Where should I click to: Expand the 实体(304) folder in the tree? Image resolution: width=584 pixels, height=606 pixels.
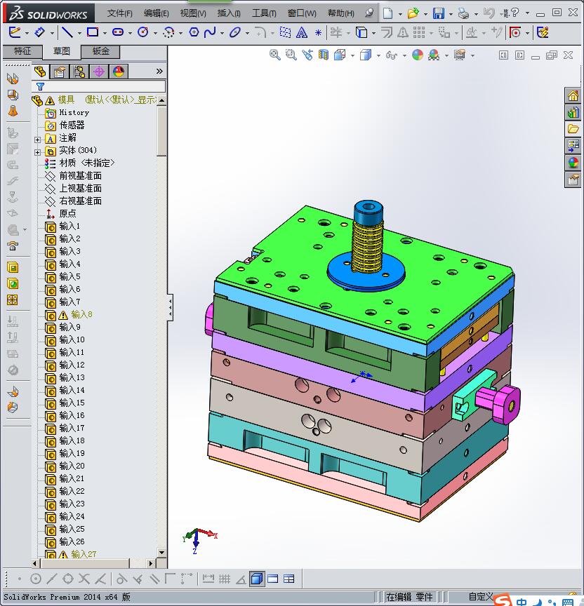tap(37, 152)
